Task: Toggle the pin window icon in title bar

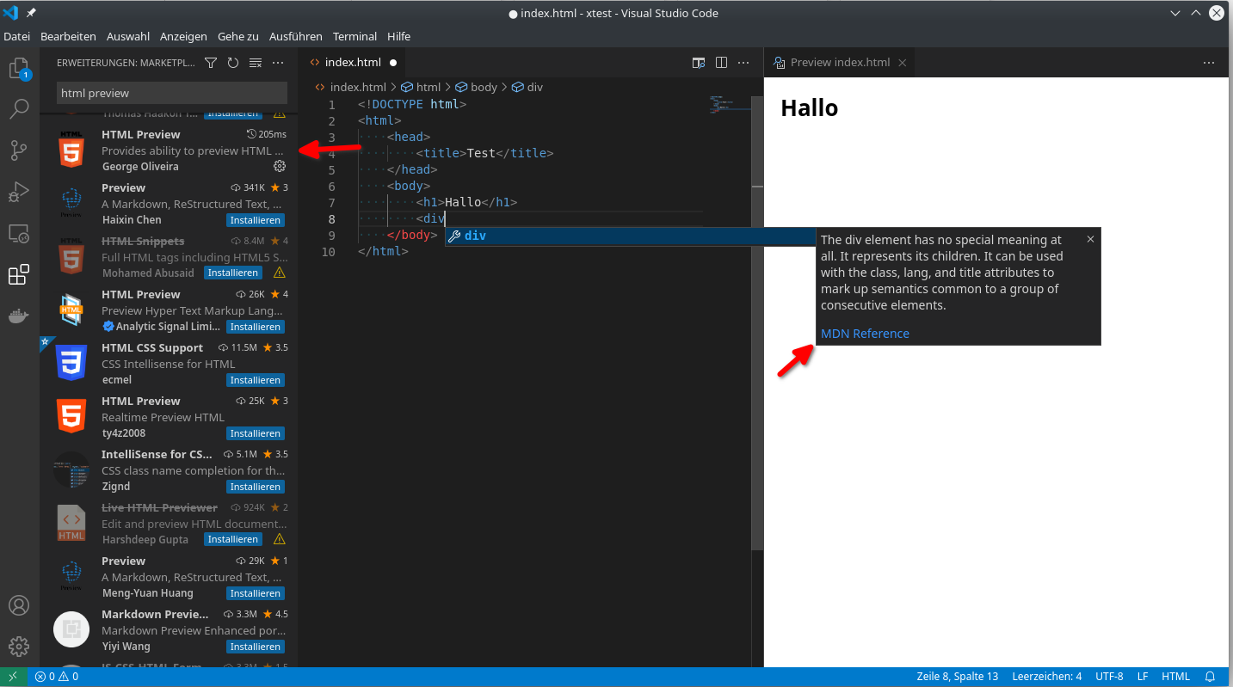Action: point(32,13)
